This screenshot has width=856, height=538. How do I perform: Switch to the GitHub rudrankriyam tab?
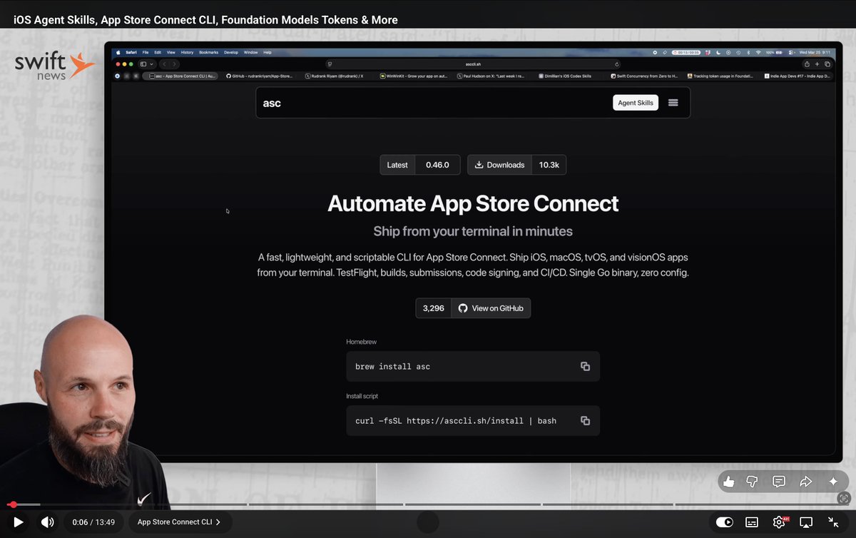[x=261, y=76]
